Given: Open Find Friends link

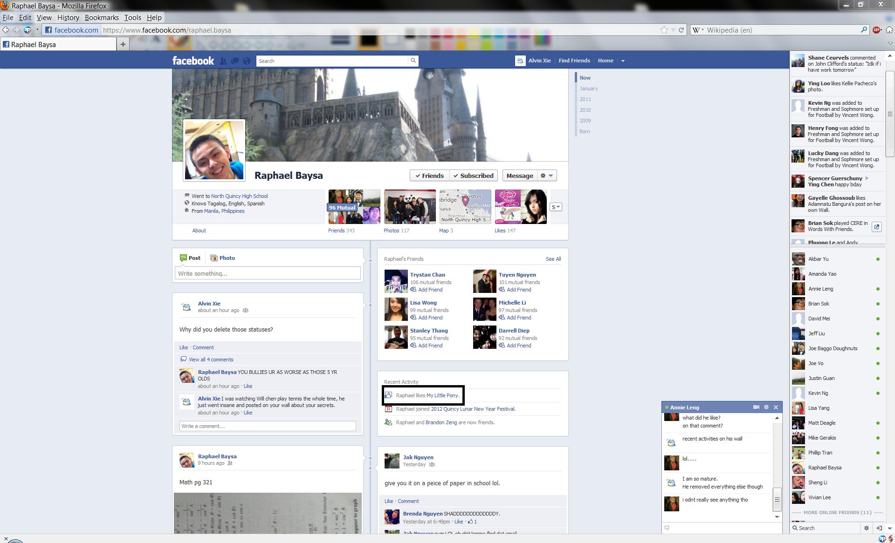Looking at the screenshot, I should point(574,61).
